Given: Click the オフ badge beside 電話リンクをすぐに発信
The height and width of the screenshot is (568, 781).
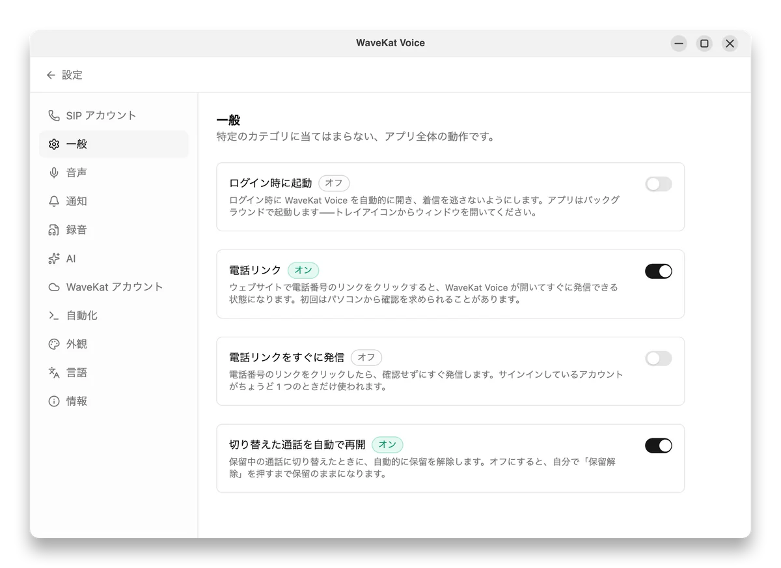Looking at the screenshot, I should 366,358.
